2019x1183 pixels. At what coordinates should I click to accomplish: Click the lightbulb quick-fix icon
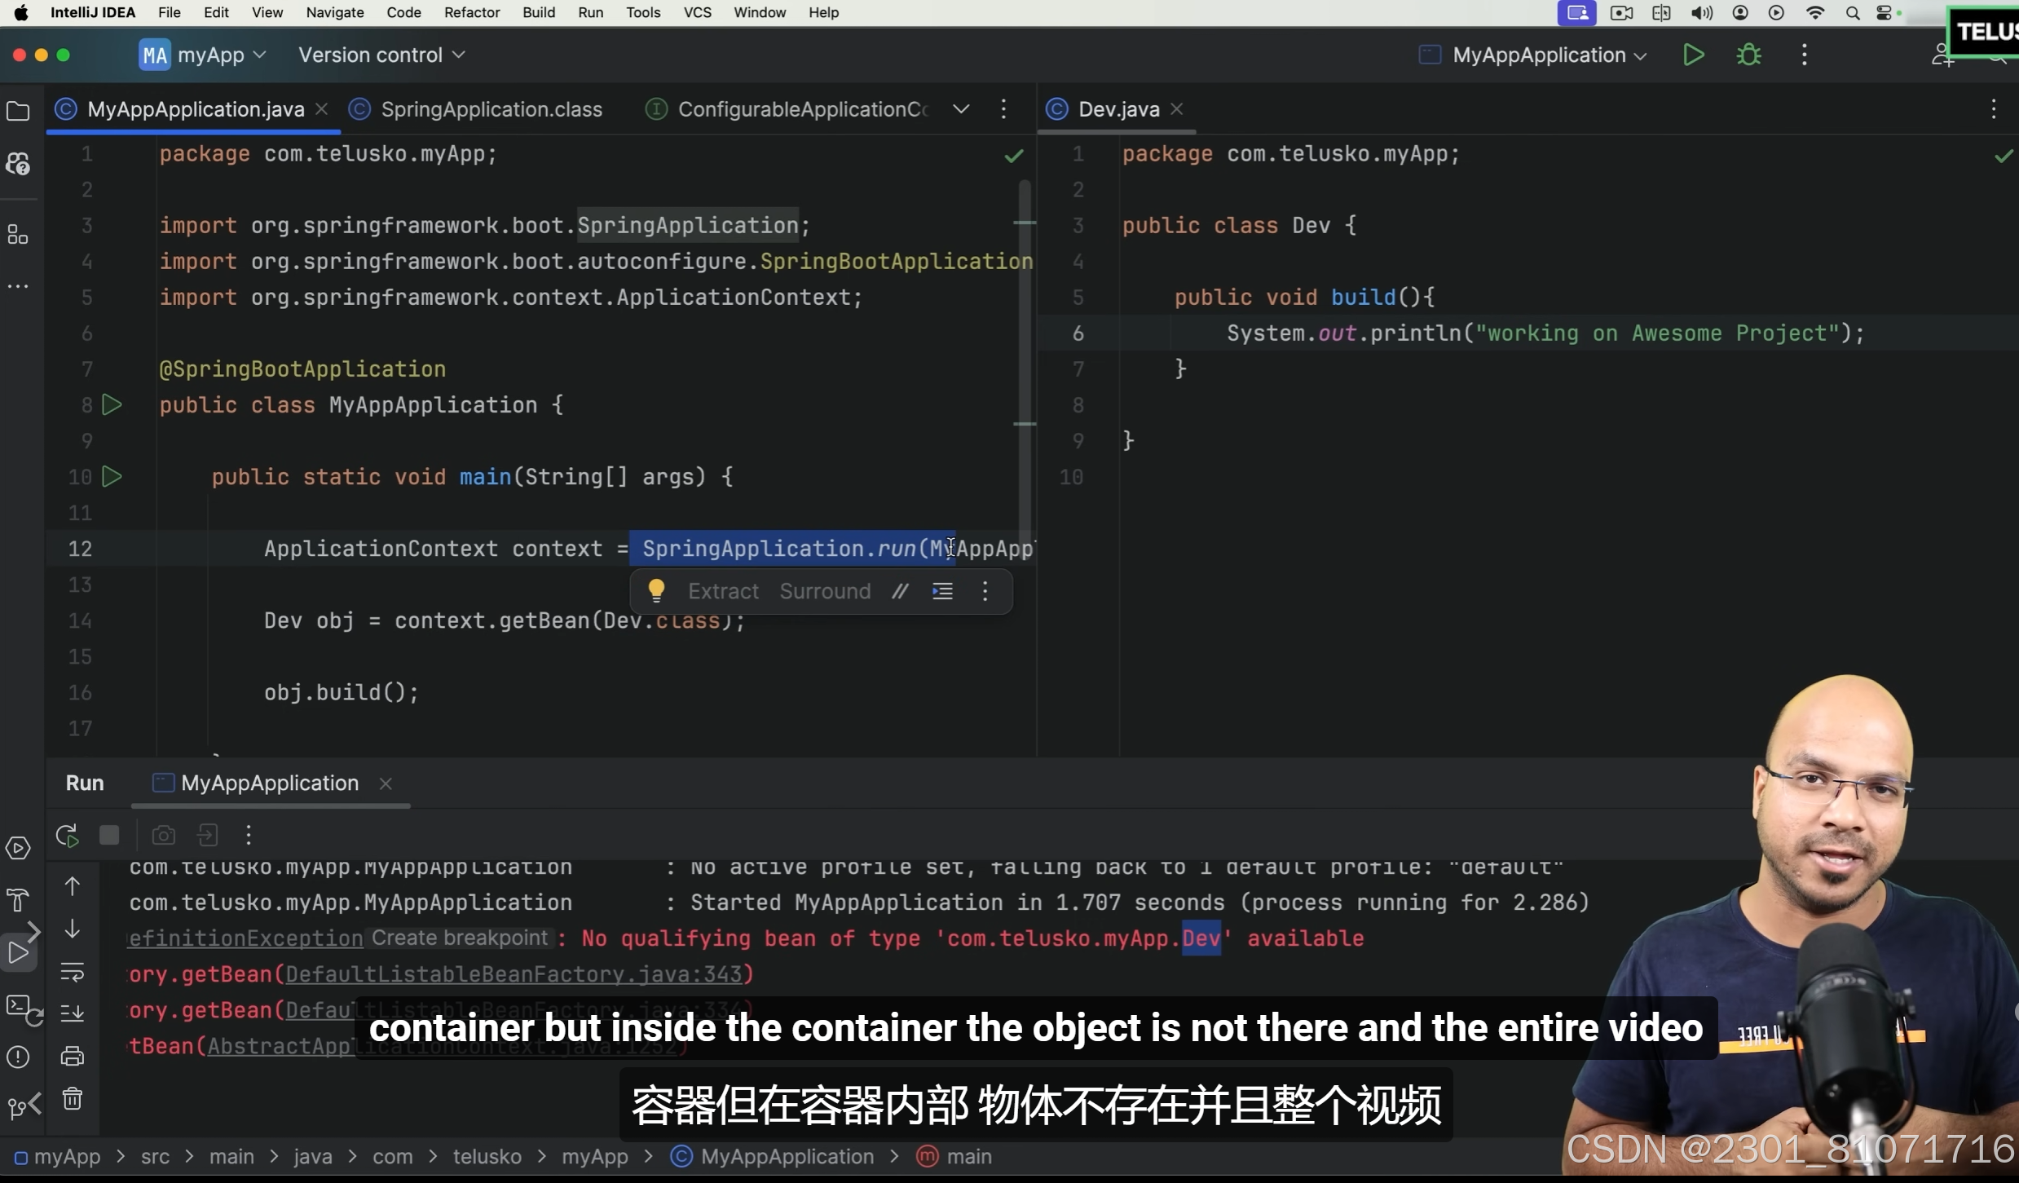click(x=656, y=590)
